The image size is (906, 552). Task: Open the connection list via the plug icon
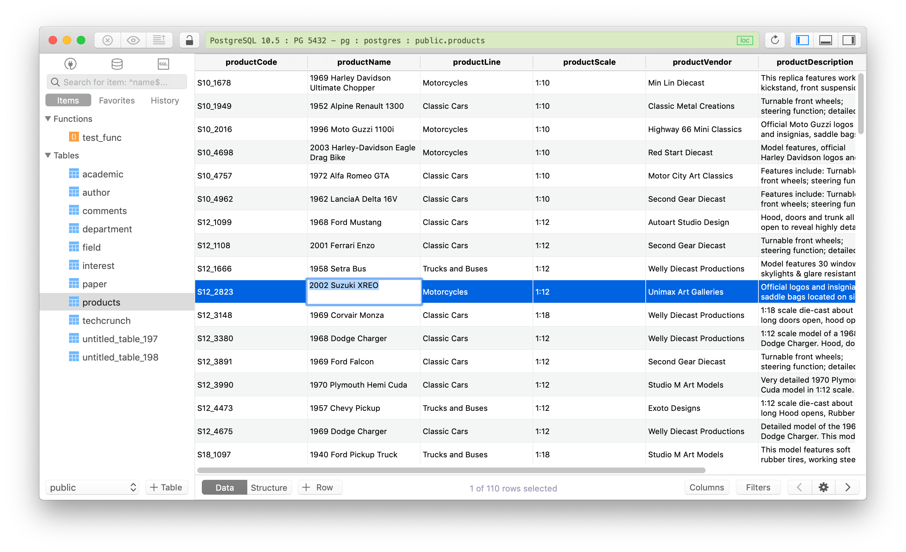coord(70,64)
